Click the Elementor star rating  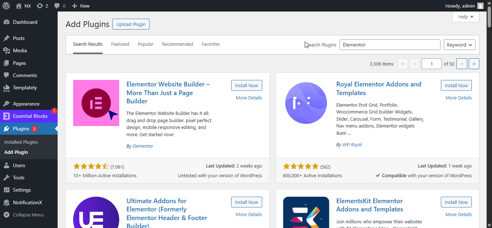coord(91,166)
